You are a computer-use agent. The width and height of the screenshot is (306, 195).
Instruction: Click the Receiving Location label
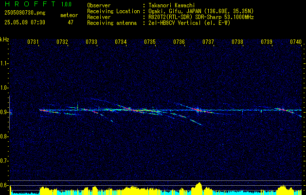click(113, 11)
